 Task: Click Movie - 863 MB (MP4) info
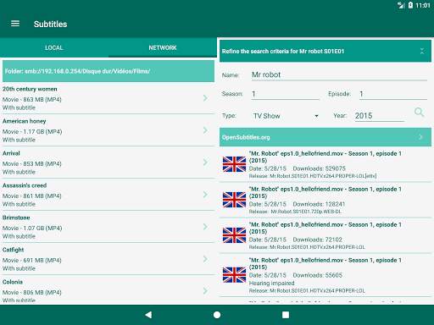(x=32, y=99)
